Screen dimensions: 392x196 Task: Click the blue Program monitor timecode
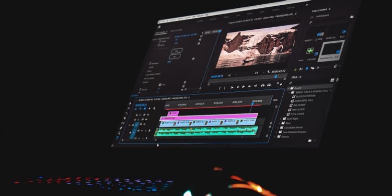217,76
